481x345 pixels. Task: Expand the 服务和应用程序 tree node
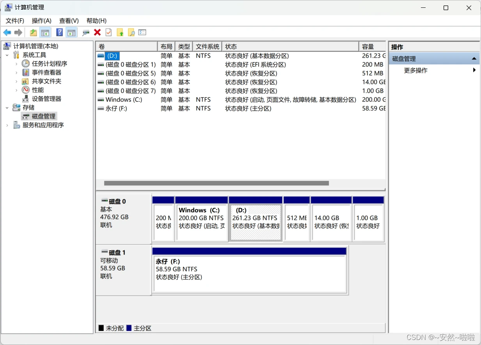[x=7, y=125]
